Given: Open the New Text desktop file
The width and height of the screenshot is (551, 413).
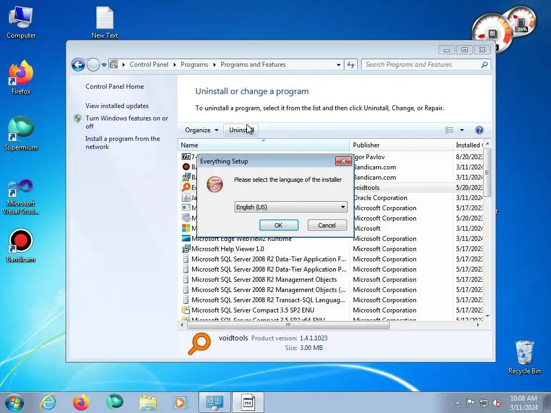Looking at the screenshot, I should [104, 22].
